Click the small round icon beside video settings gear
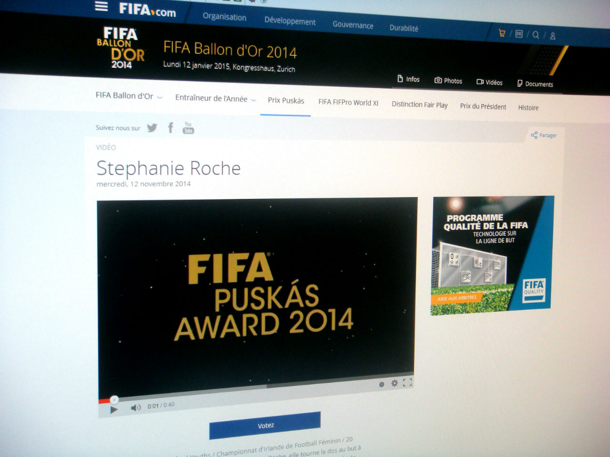The image size is (610, 457). point(381,384)
